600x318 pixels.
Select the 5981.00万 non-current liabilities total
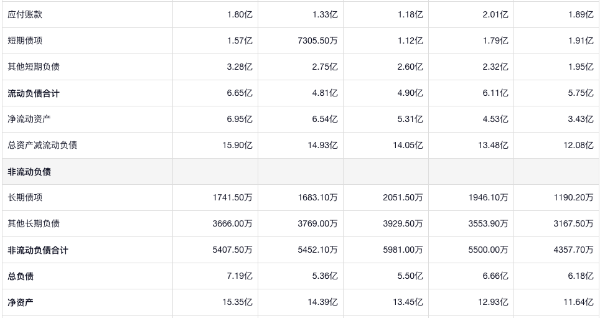[403, 250]
